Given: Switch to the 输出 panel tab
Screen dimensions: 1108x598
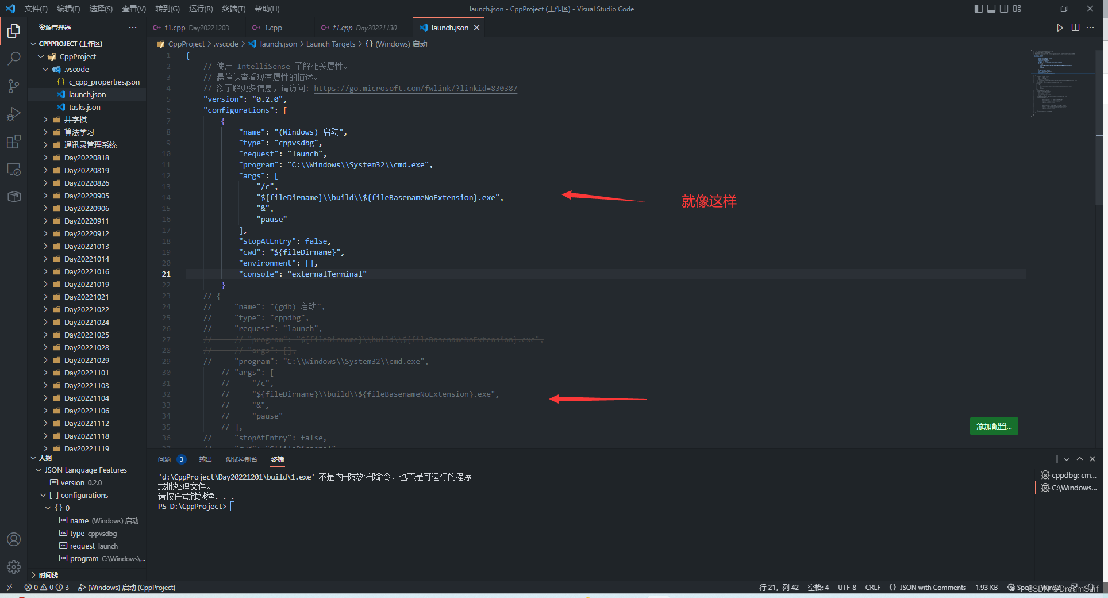Looking at the screenshot, I should (205, 459).
